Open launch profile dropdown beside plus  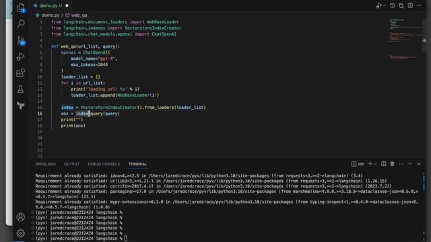click(x=376, y=164)
